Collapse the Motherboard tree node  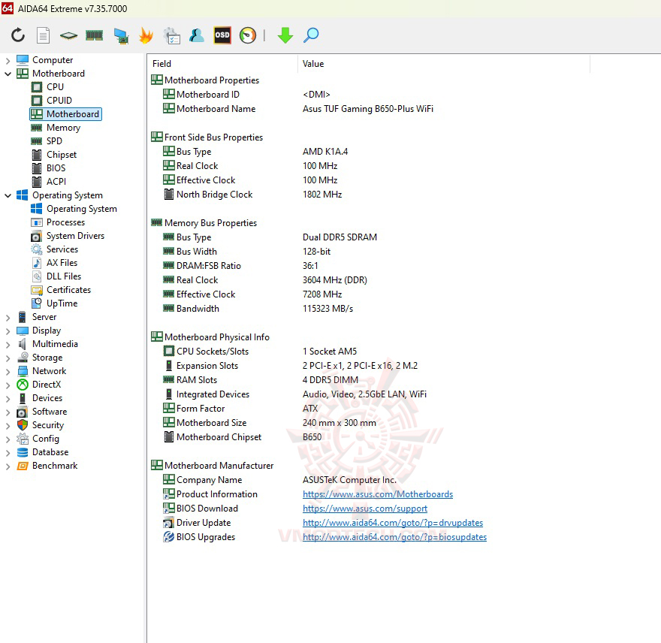[x=8, y=74]
